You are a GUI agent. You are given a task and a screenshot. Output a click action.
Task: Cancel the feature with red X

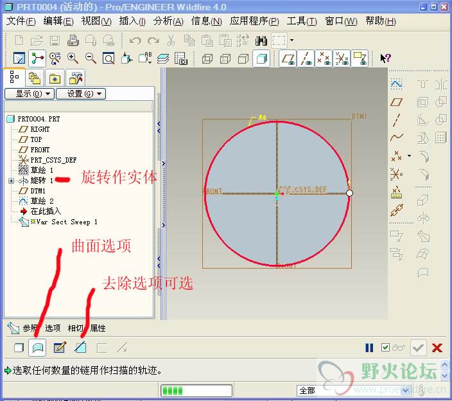coord(437,348)
